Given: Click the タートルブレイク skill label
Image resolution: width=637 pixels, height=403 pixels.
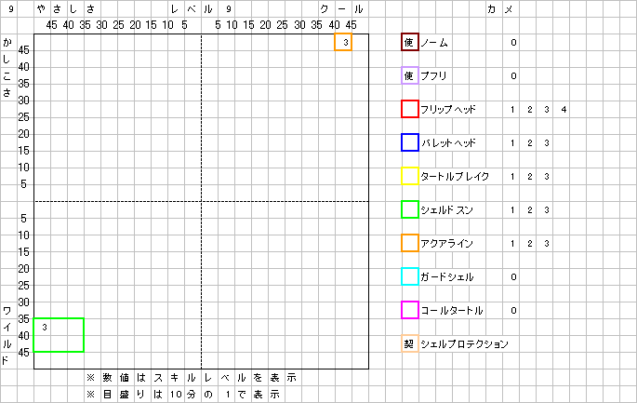Looking at the screenshot, I should [x=455, y=177].
